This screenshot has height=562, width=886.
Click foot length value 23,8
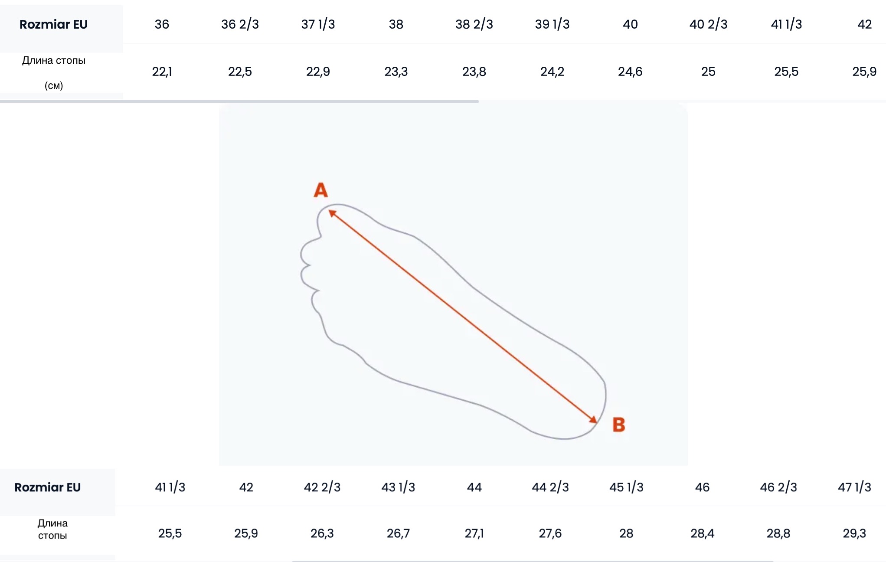[474, 72]
